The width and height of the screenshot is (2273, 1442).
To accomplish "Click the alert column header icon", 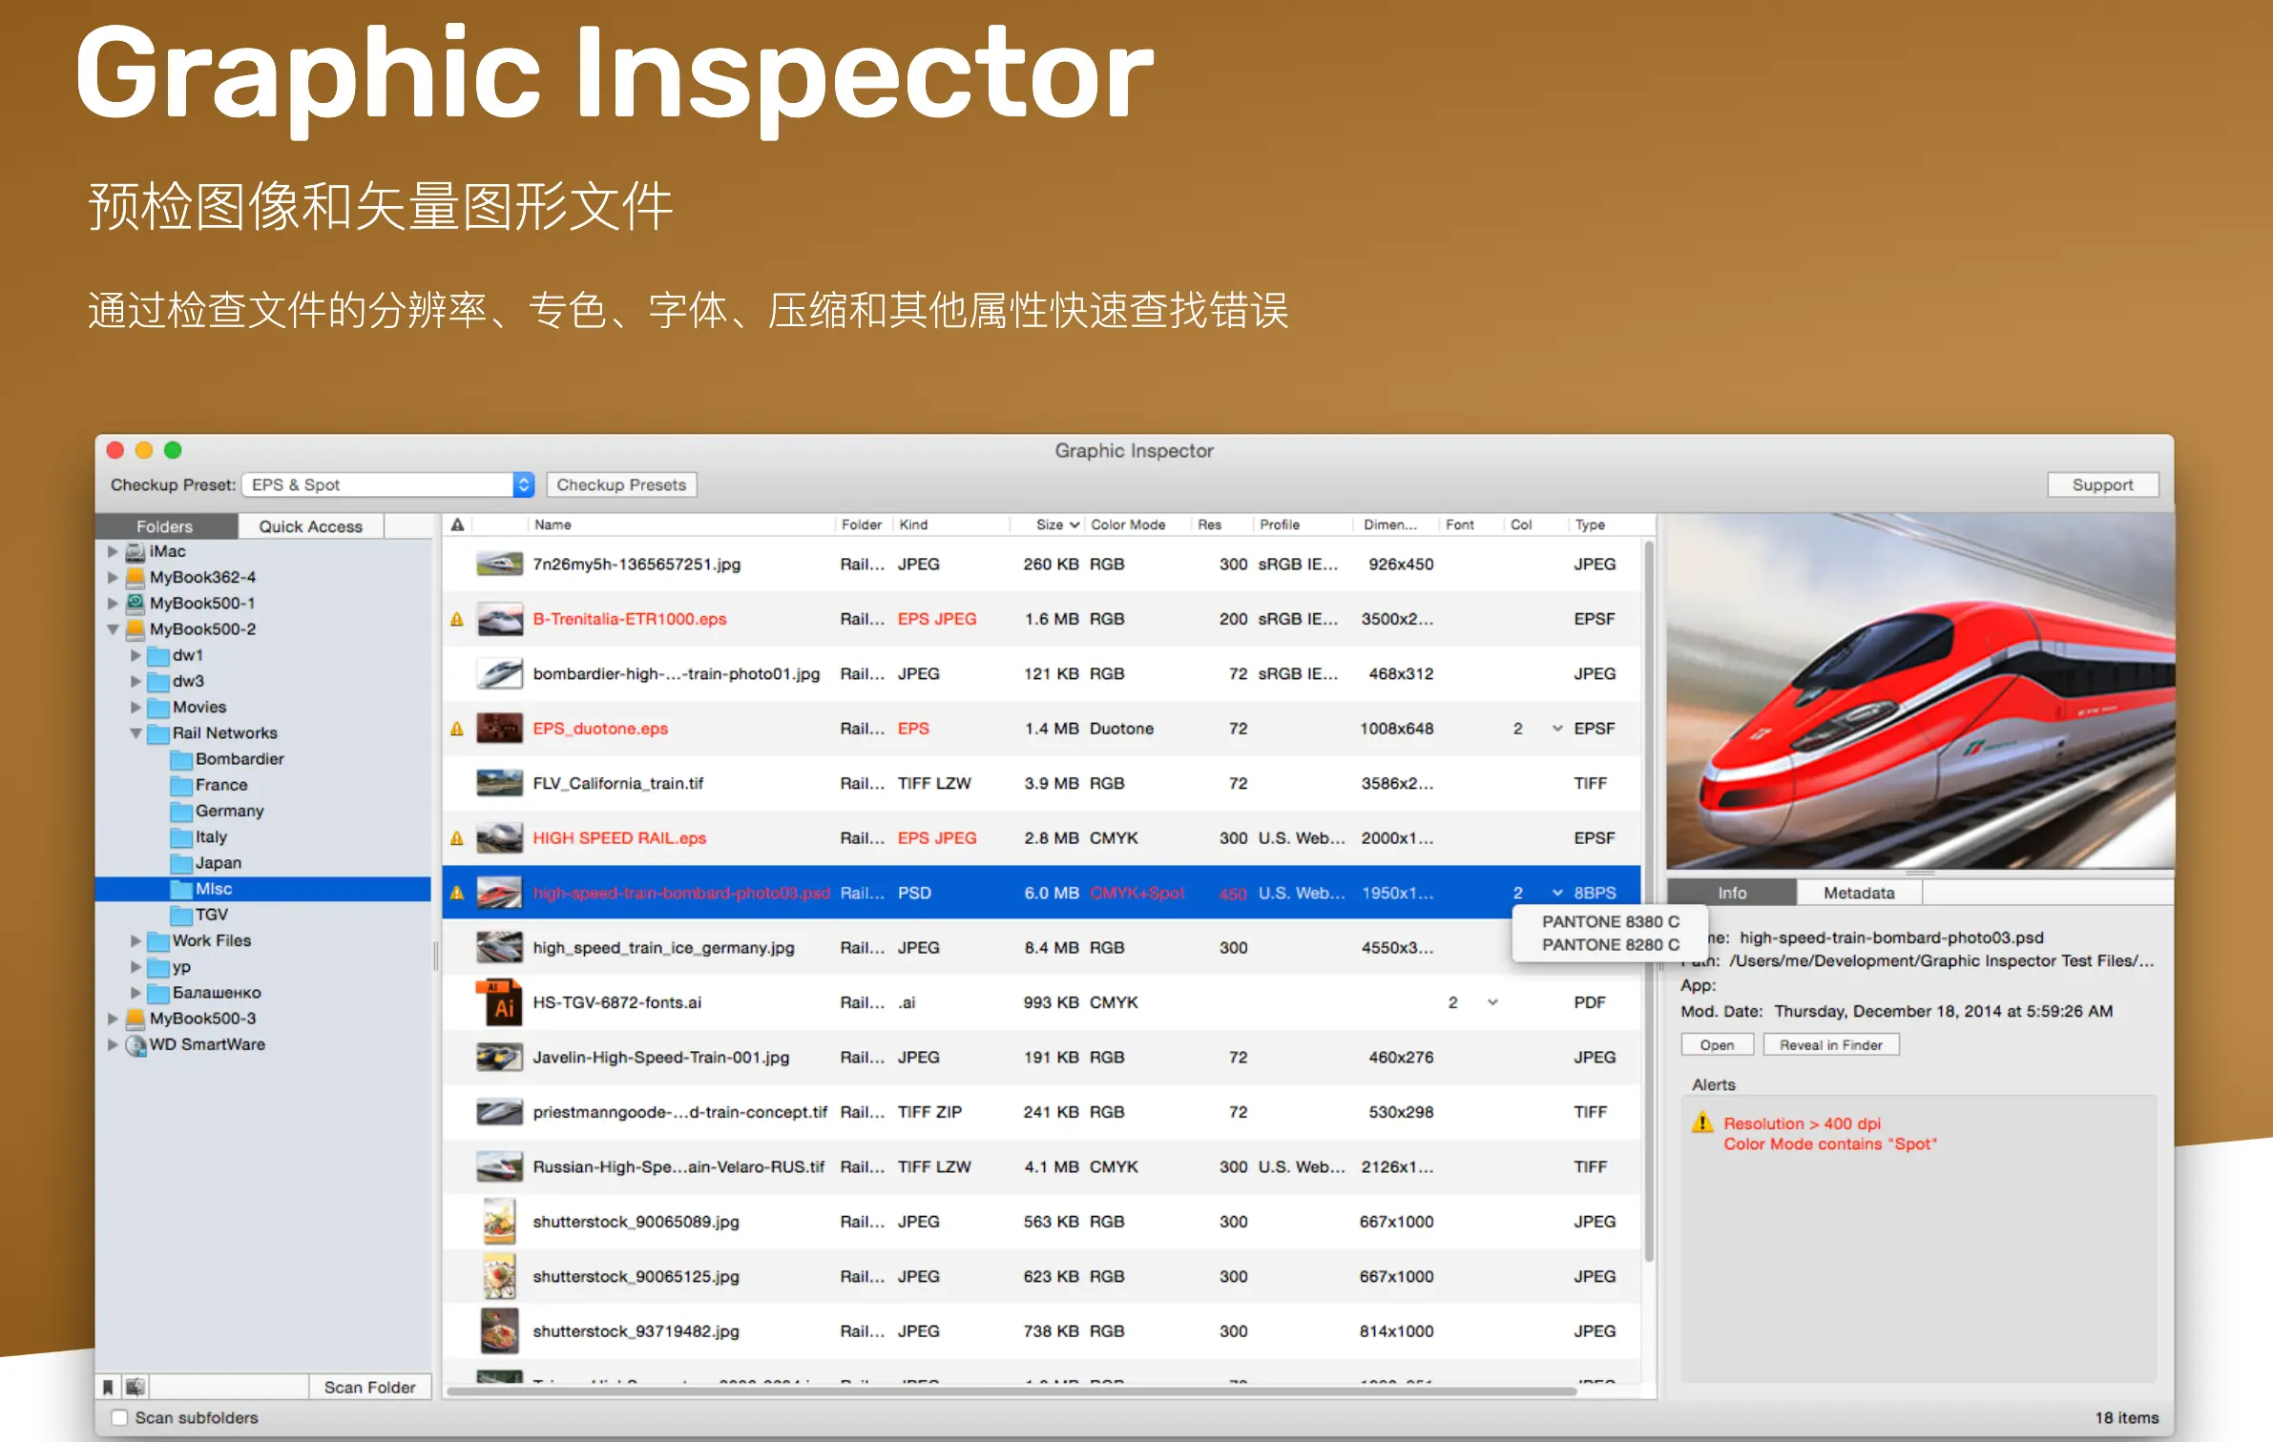I will click(x=457, y=525).
